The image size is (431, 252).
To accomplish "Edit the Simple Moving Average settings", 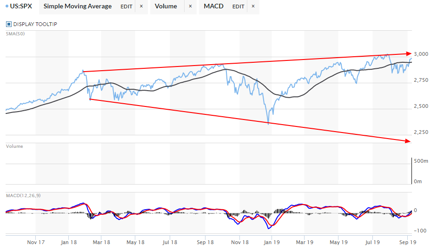I will [x=126, y=7].
